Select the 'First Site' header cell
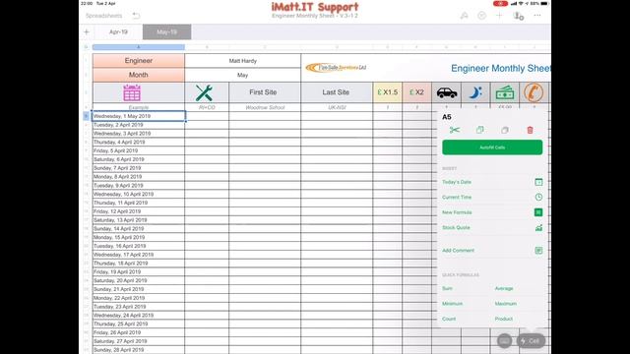Viewport: 630px width, 354px height. pos(265,92)
